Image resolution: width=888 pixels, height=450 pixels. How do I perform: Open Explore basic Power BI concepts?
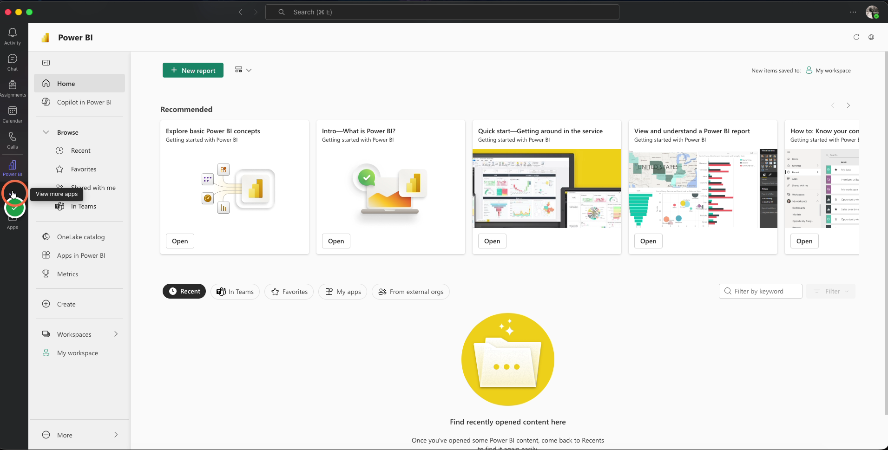coord(180,241)
